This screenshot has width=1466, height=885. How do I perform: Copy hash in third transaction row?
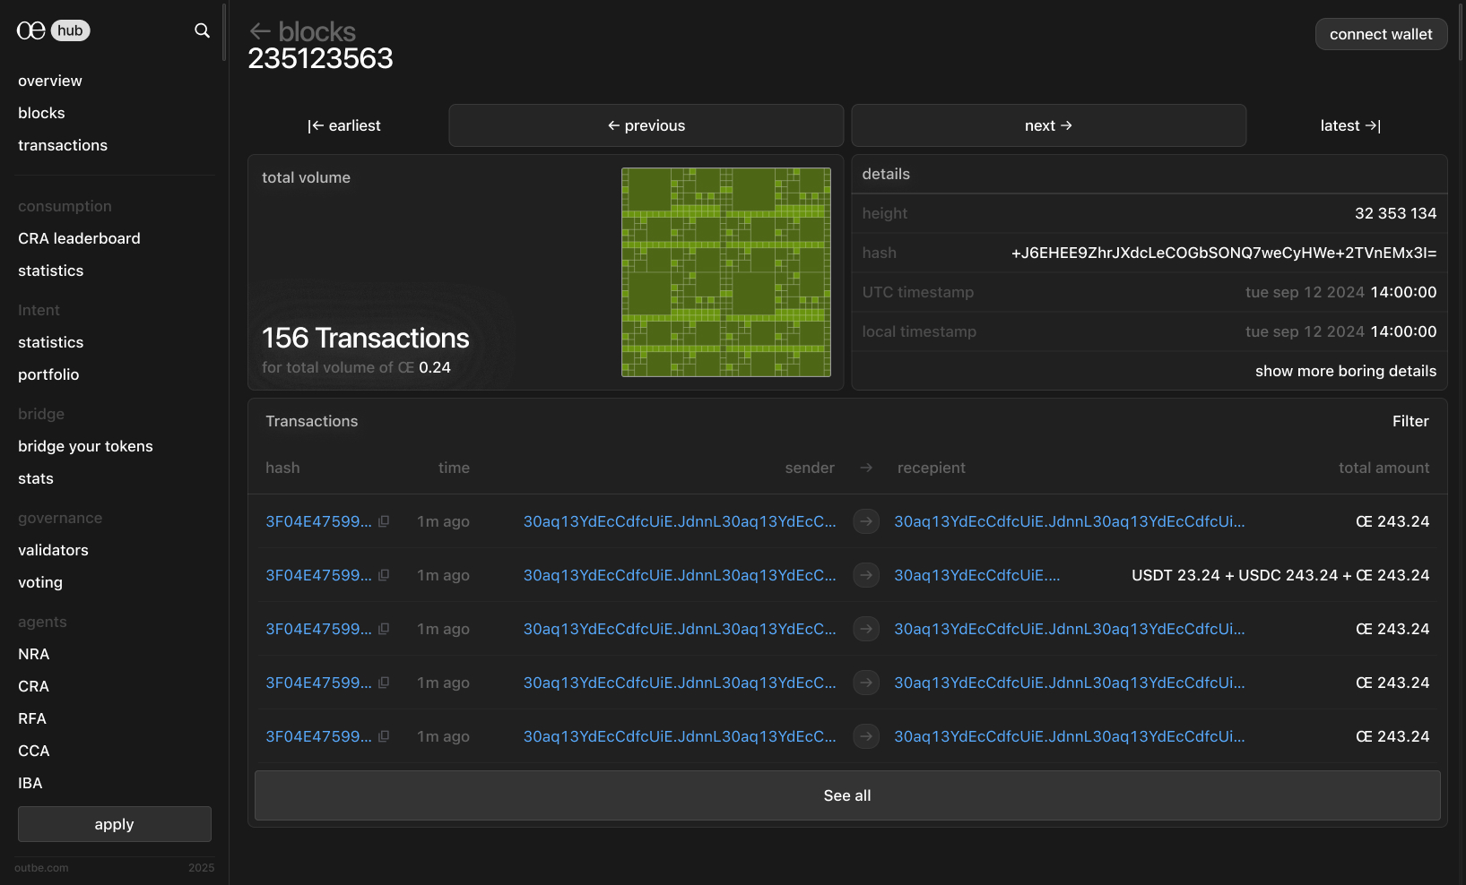(x=384, y=629)
